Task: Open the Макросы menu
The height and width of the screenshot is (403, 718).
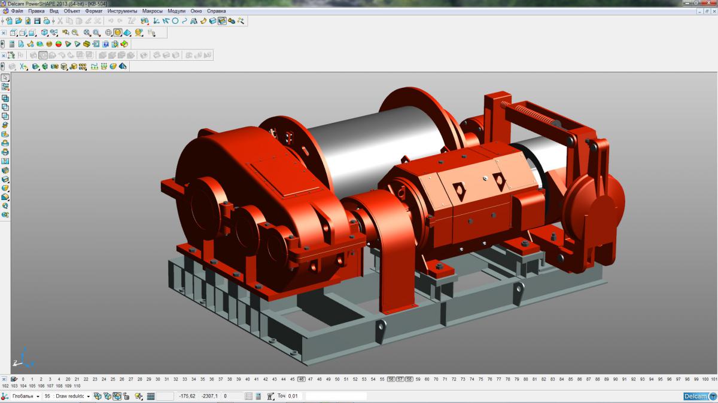Action: point(153,11)
